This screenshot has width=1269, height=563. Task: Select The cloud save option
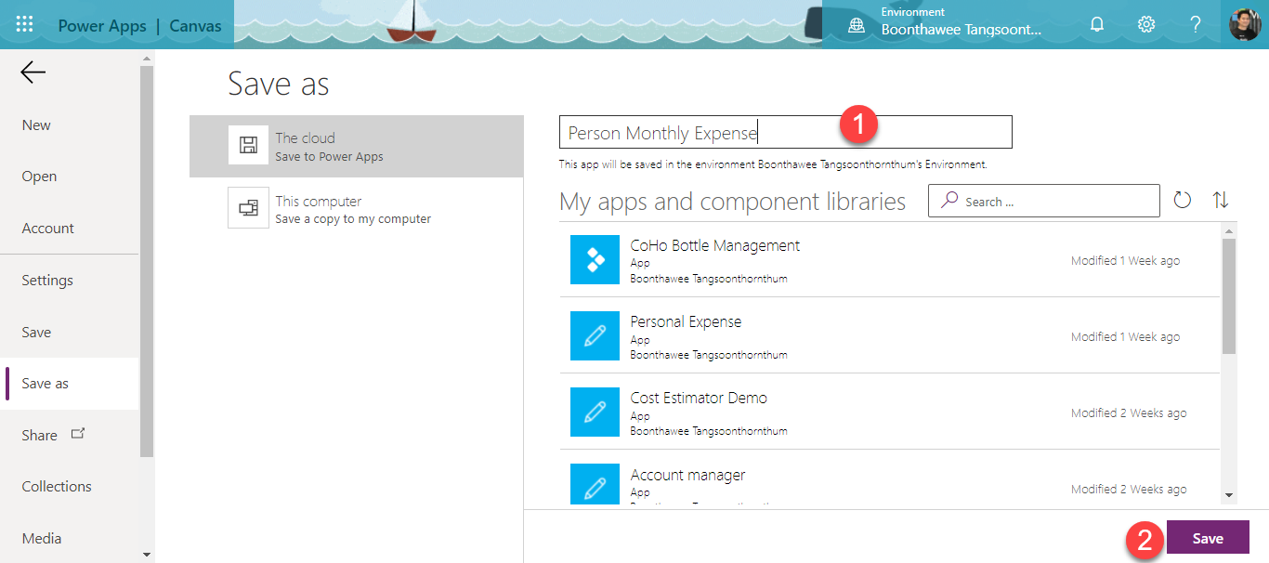click(x=356, y=147)
